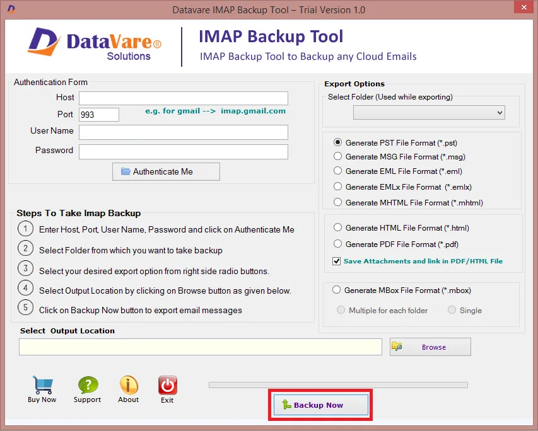Toggle Save Attachments and link checkbox
Image resolution: width=538 pixels, height=431 pixels.
tap(337, 261)
